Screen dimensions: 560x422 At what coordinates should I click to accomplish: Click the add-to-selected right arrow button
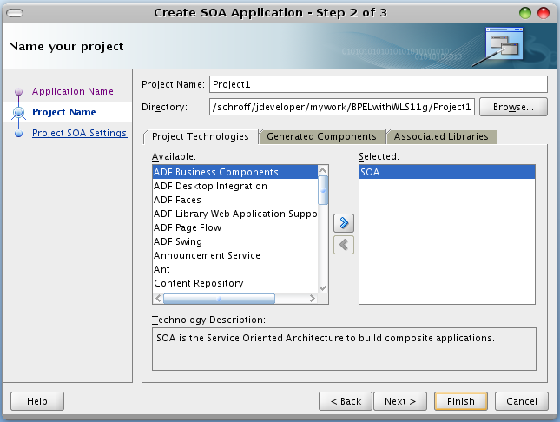[344, 225]
